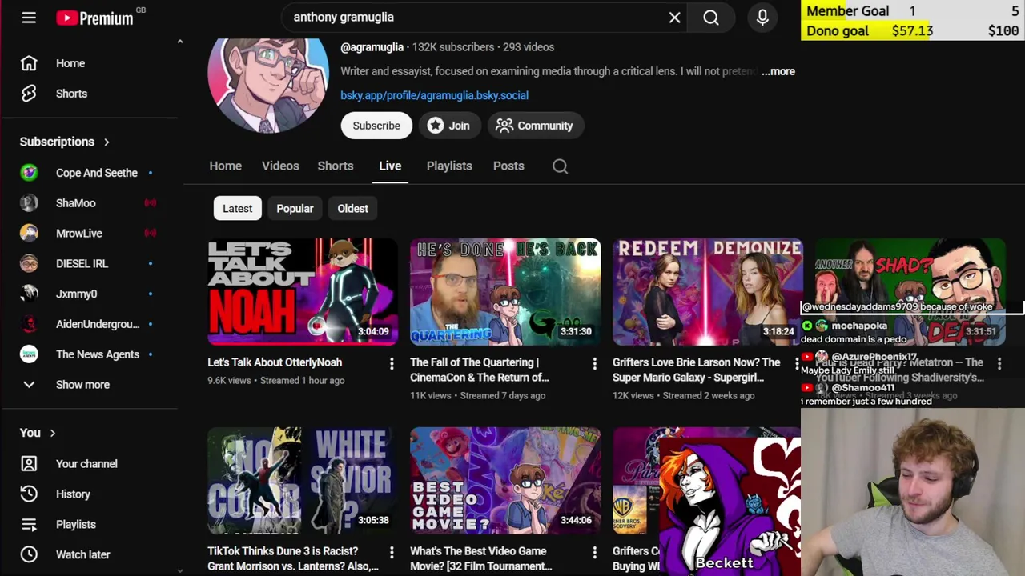1025x576 pixels.
Task: Click the Member Goal overlay text
Action: point(847,10)
